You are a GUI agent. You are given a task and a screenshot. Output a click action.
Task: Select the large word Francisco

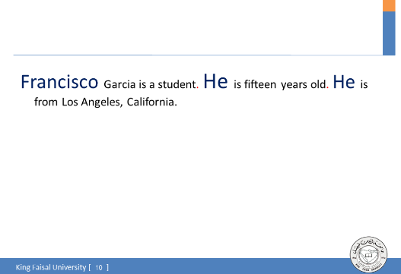point(59,82)
